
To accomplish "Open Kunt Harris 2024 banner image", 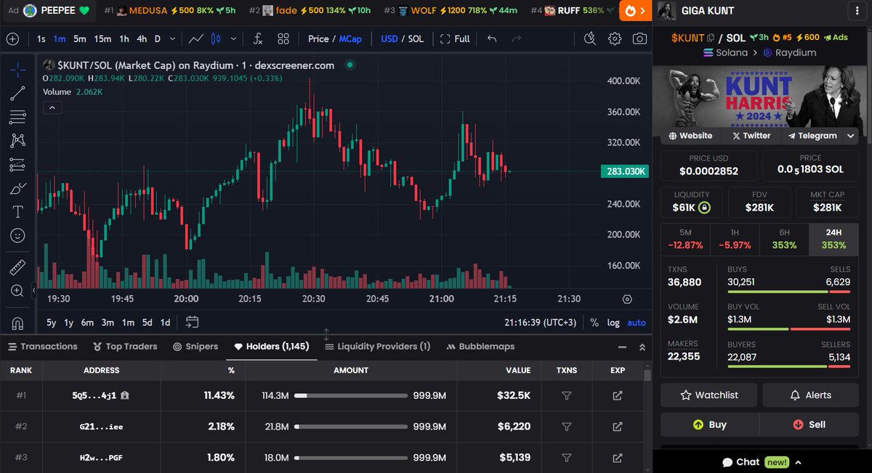I will (759, 97).
